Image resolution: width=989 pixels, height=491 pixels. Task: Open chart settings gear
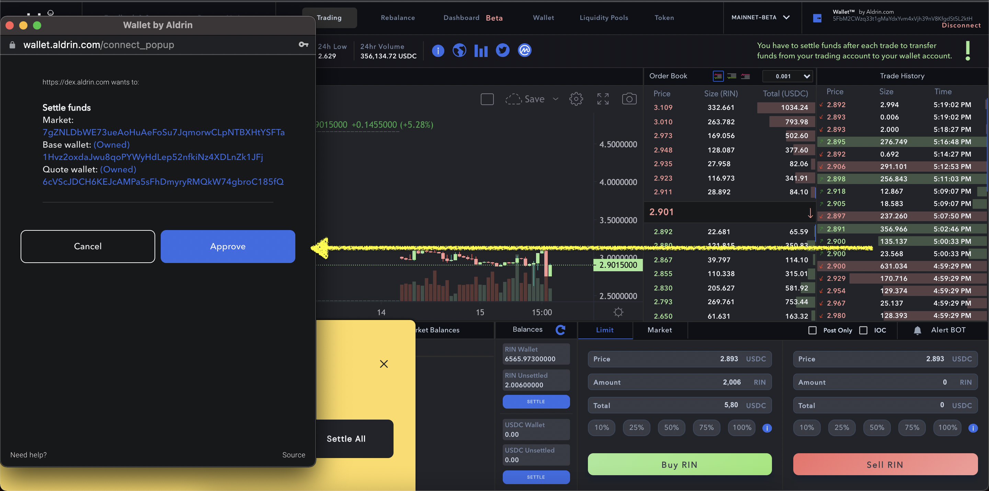tap(576, 99)
